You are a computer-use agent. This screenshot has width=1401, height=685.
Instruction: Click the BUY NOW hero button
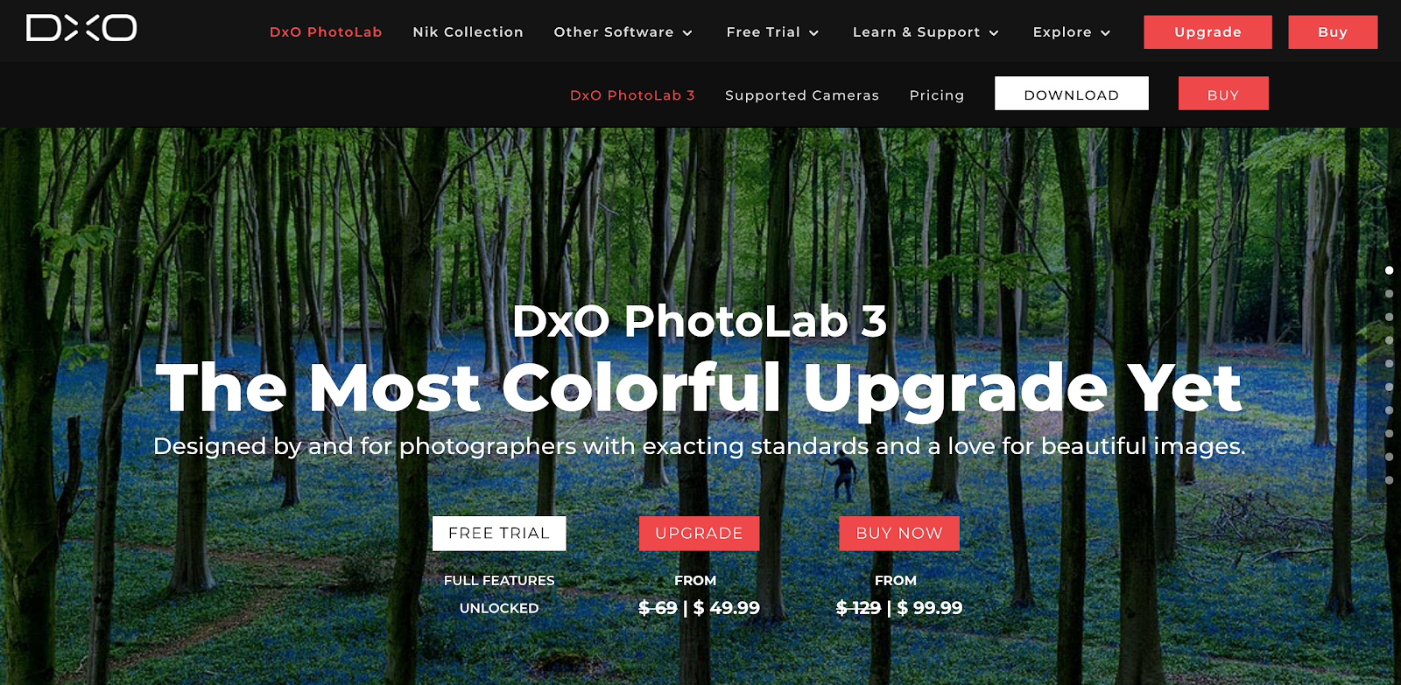click(x=899, y=534)
